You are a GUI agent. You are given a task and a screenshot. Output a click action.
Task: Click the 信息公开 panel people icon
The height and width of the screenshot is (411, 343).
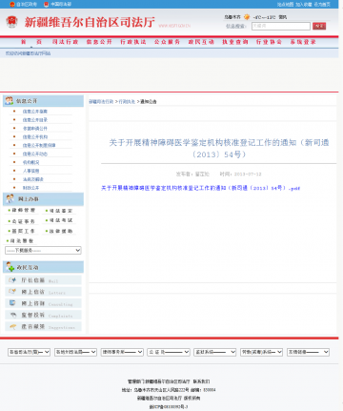pos(9,101)
